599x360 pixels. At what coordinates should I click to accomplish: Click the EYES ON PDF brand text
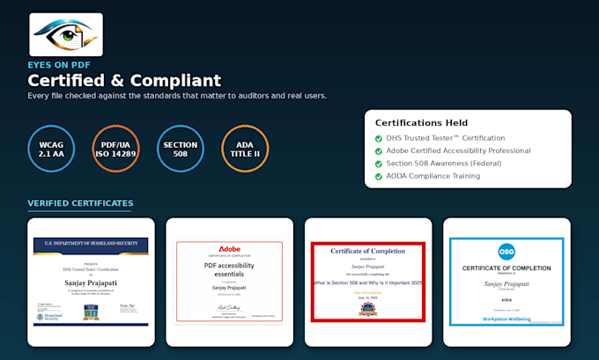[x=59, y=65]
